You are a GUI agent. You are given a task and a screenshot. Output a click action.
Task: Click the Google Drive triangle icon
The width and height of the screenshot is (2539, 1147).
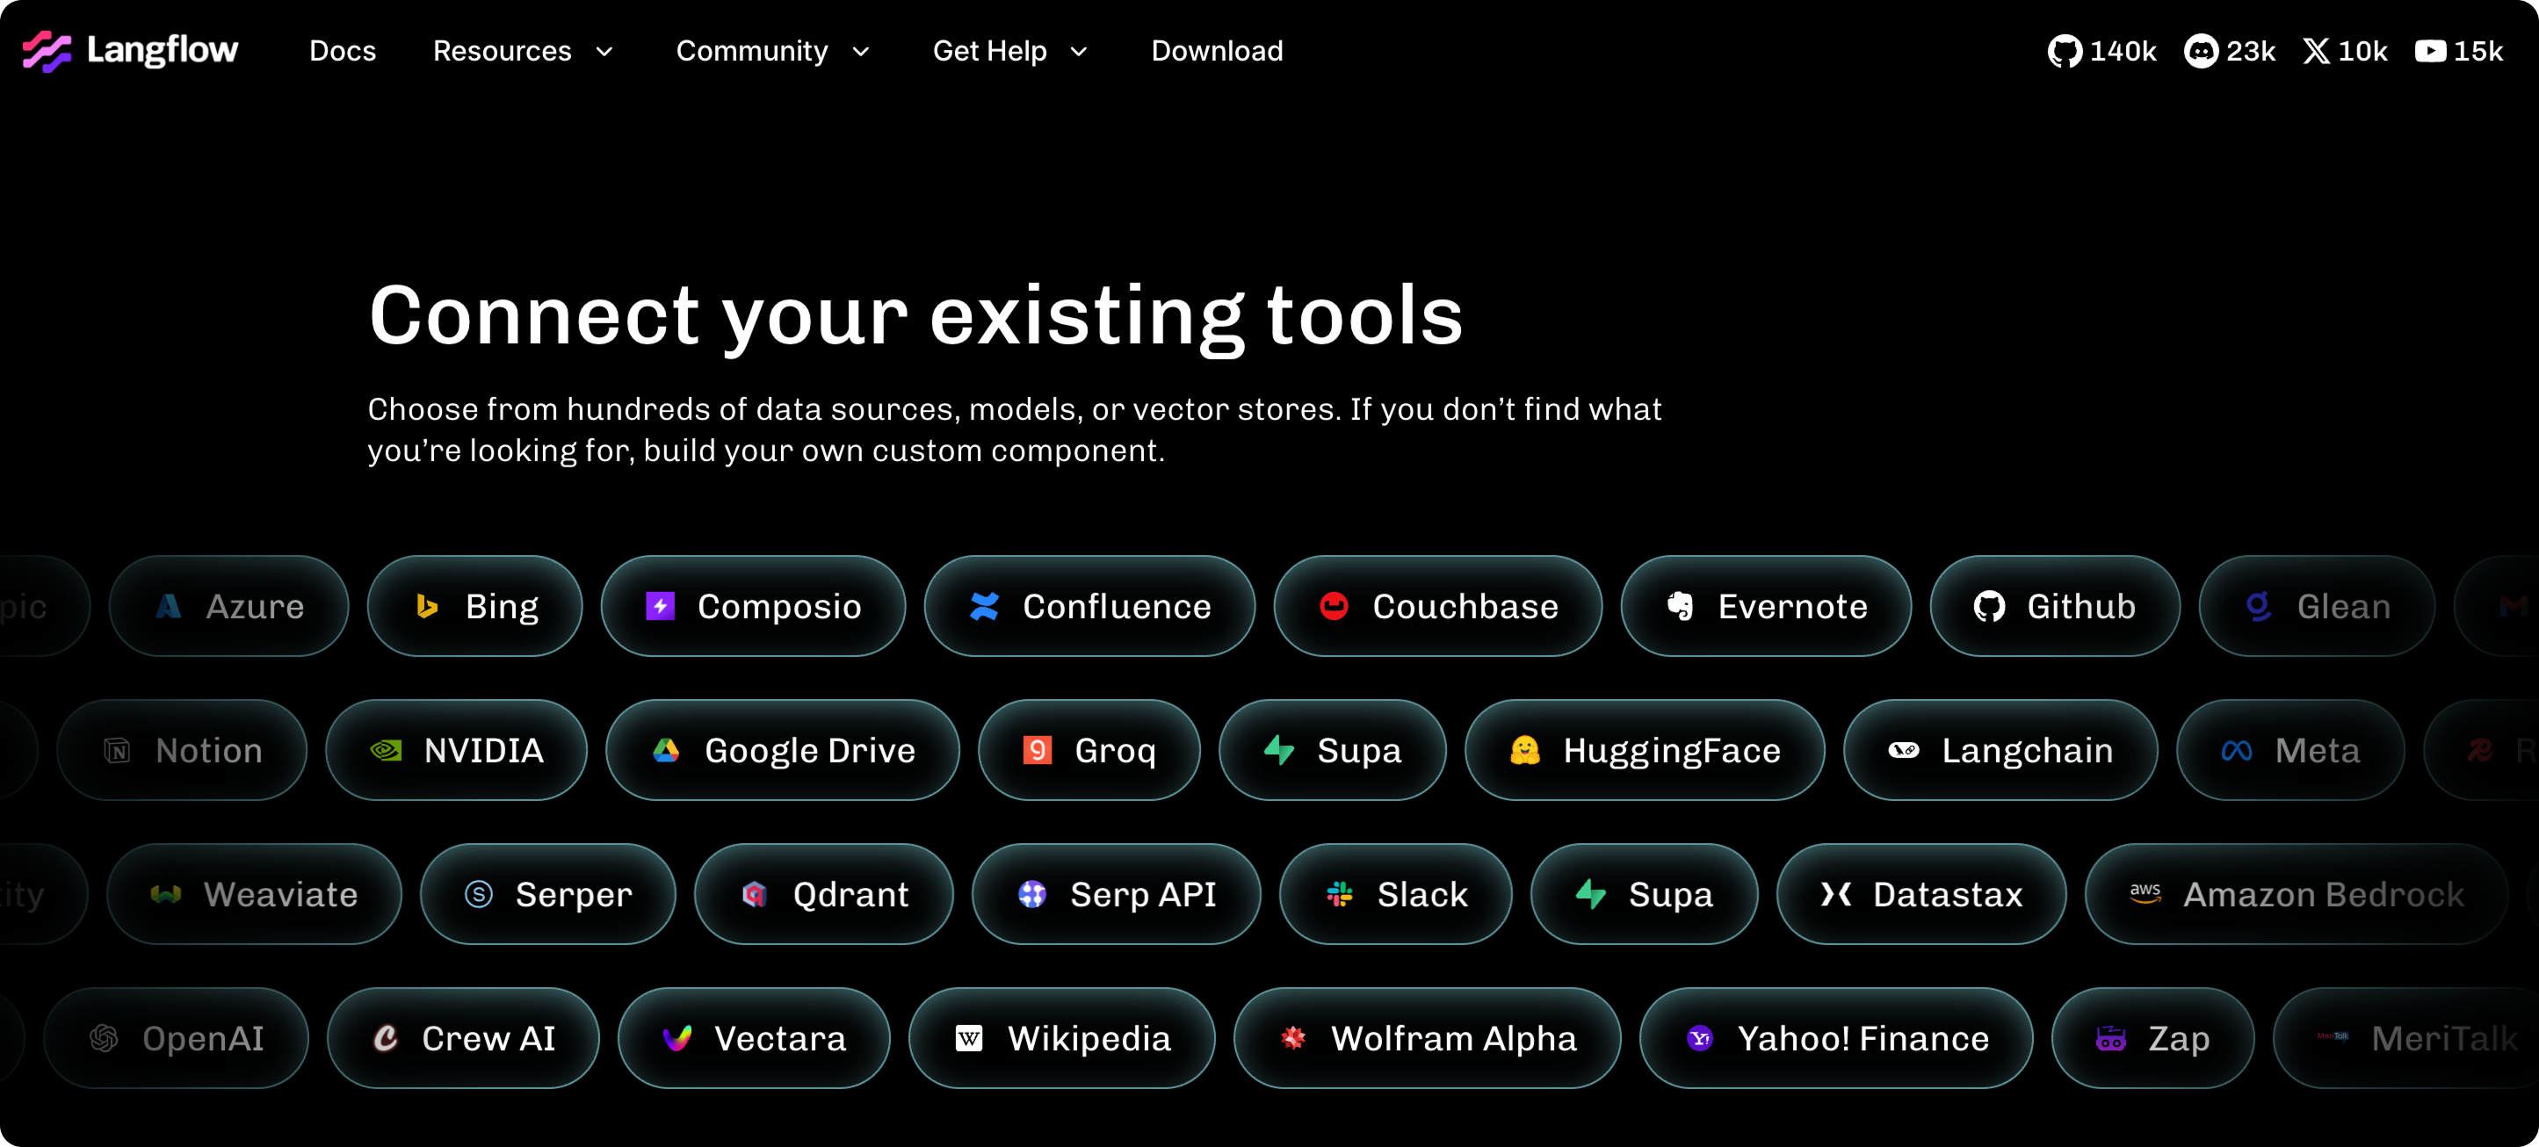tap(666, 751)
